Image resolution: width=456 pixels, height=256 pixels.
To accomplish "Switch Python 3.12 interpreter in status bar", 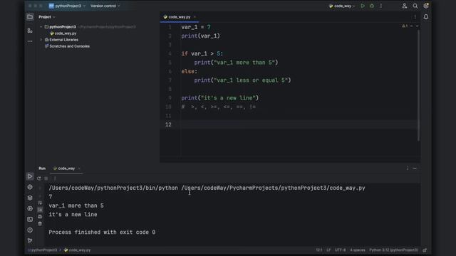I will (393, 250).
